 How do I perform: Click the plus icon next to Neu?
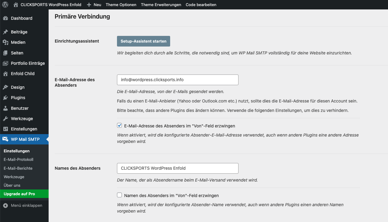coord(89,5)
